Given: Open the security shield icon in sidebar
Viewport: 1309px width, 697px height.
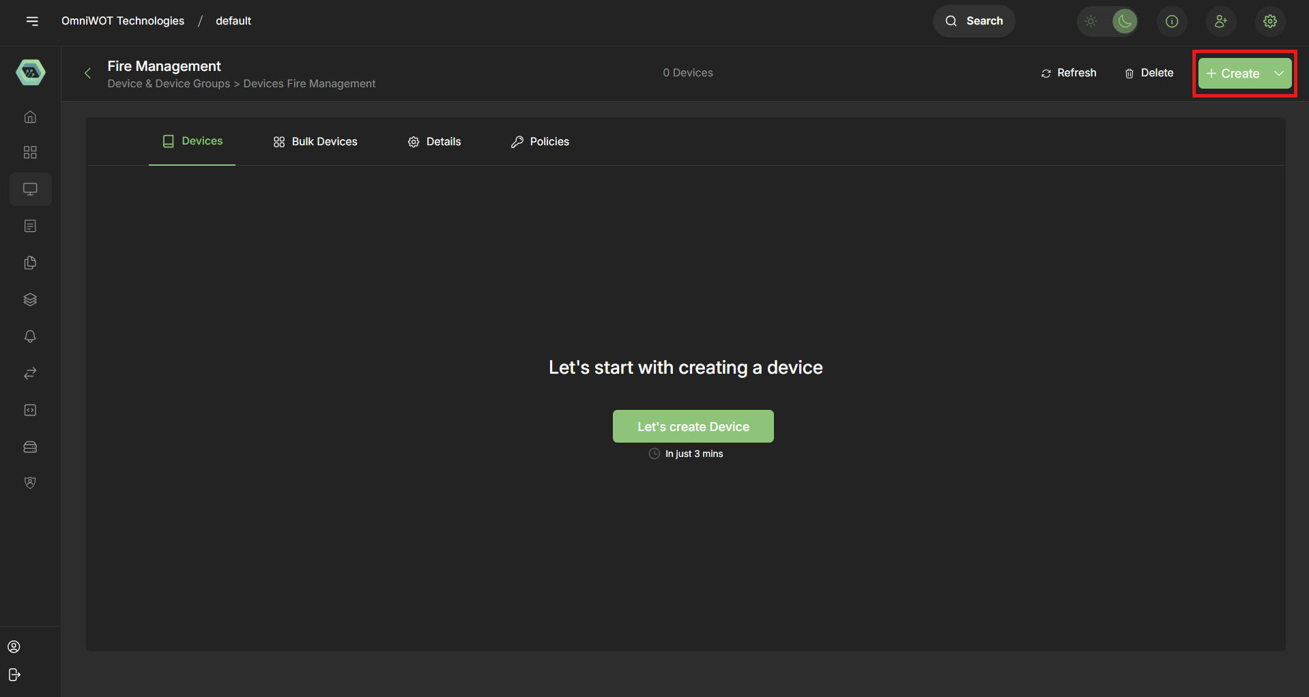Looking at the screenshot, I should point(30,483).
